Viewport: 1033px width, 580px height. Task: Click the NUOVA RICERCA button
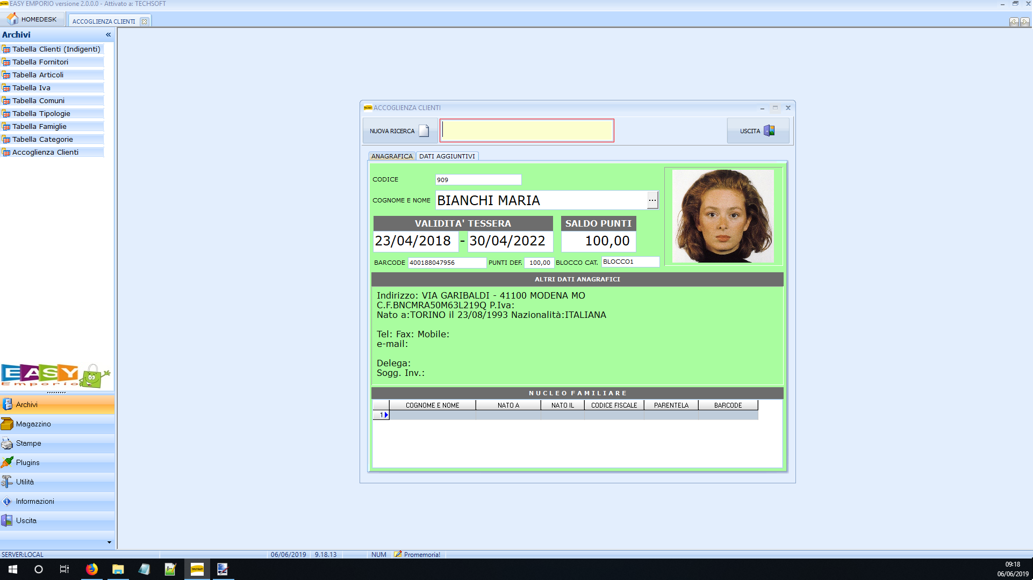pyautogui.click(x=399, y=131)
